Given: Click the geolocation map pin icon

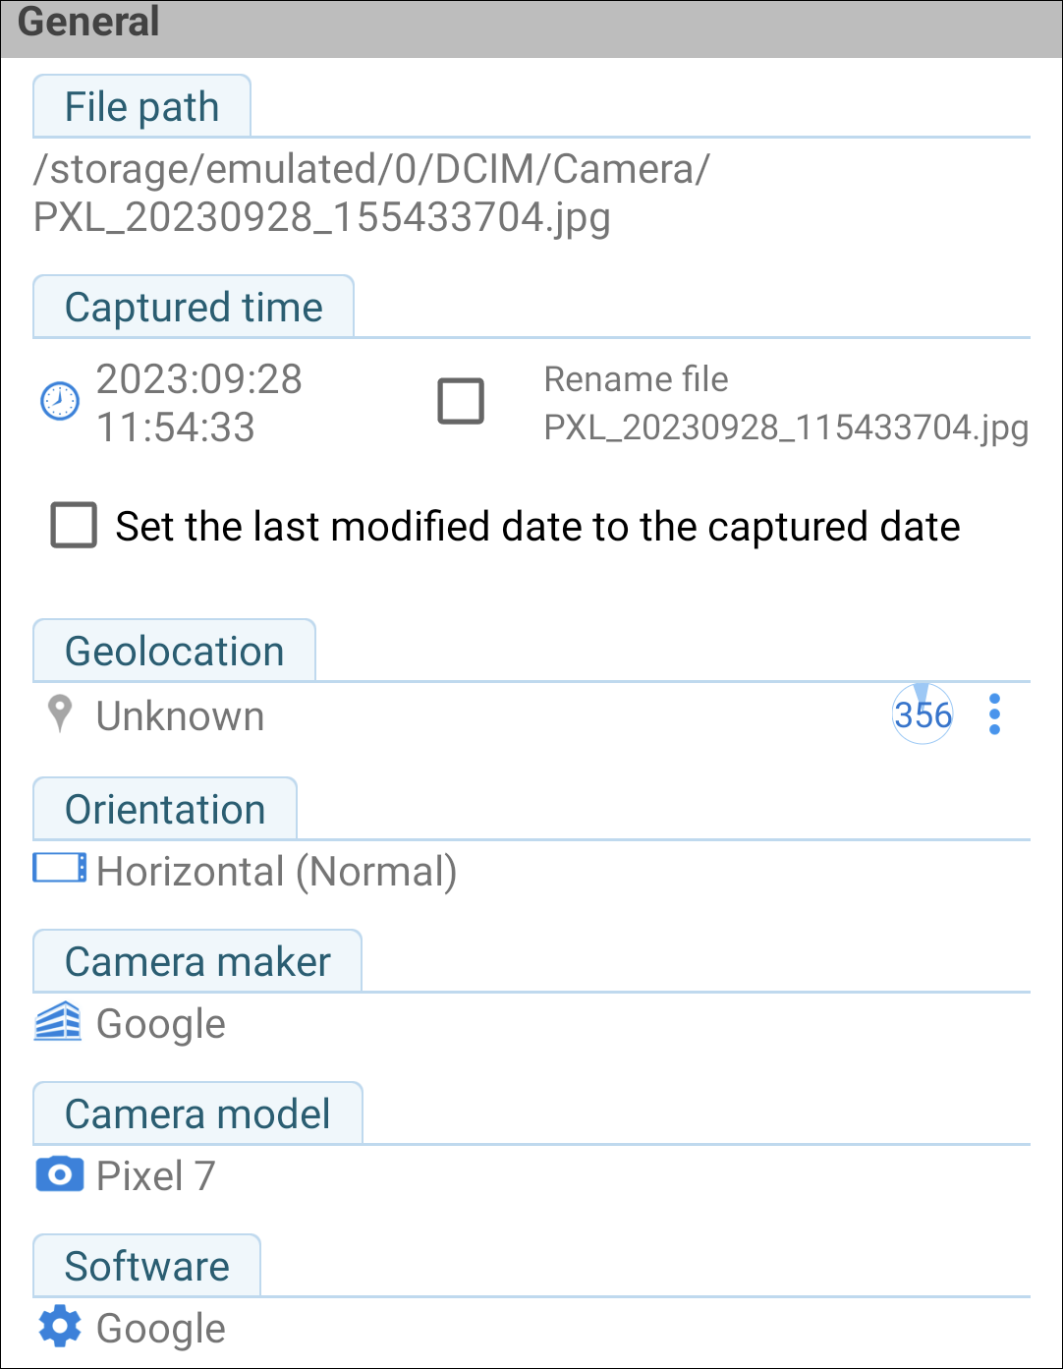Looking at the screenshot, I should click(60, 714).
